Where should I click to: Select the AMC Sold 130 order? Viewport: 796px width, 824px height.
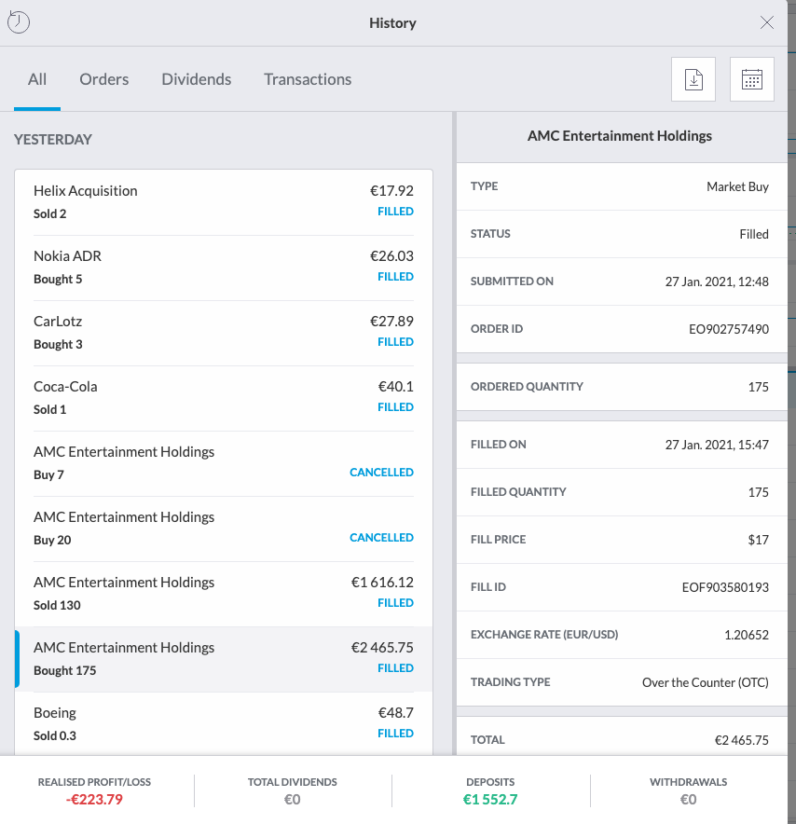224,594
